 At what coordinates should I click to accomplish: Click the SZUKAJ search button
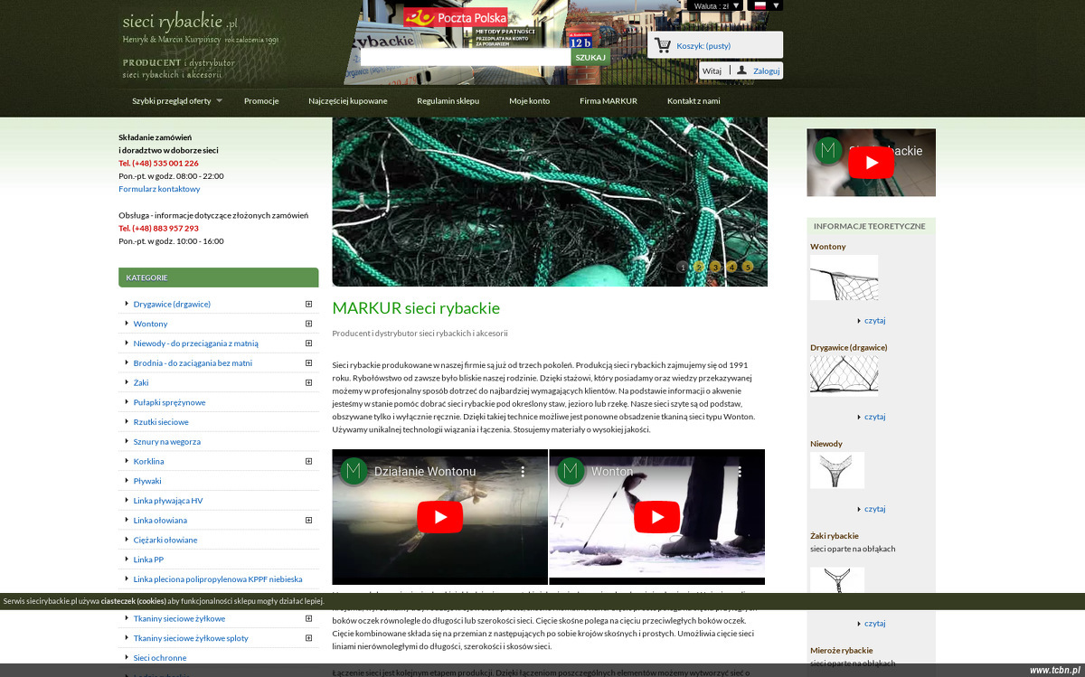click(590, 57)
